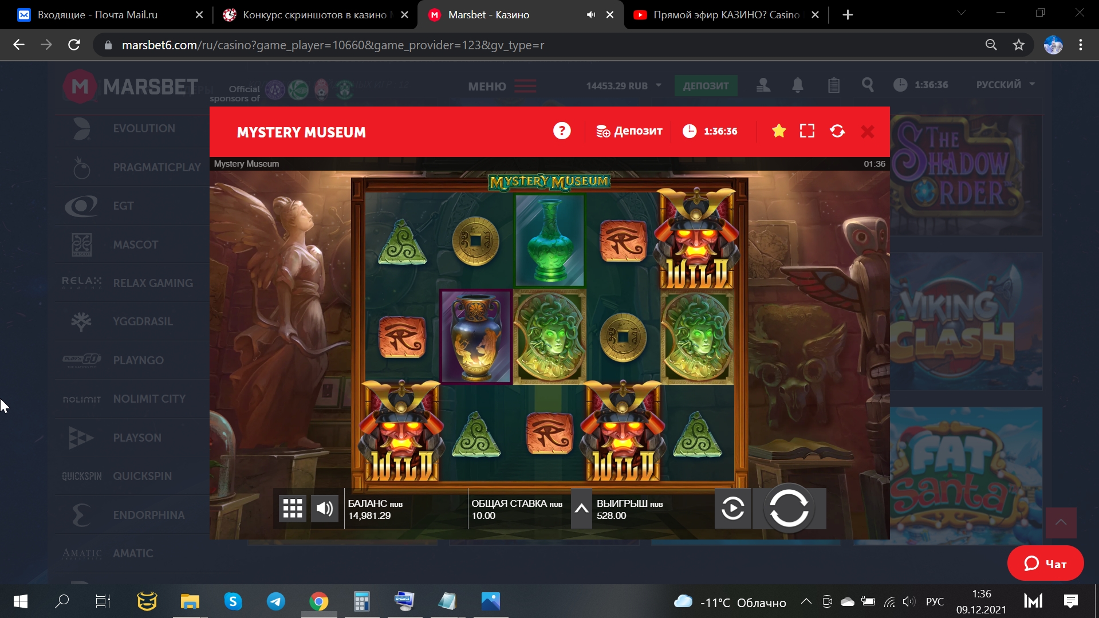Open Telegram from the taskbar
This screenshot has height=618, width=1099.
(x=276, y=601)
